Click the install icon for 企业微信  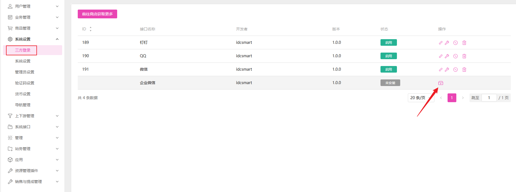point(440,83)
